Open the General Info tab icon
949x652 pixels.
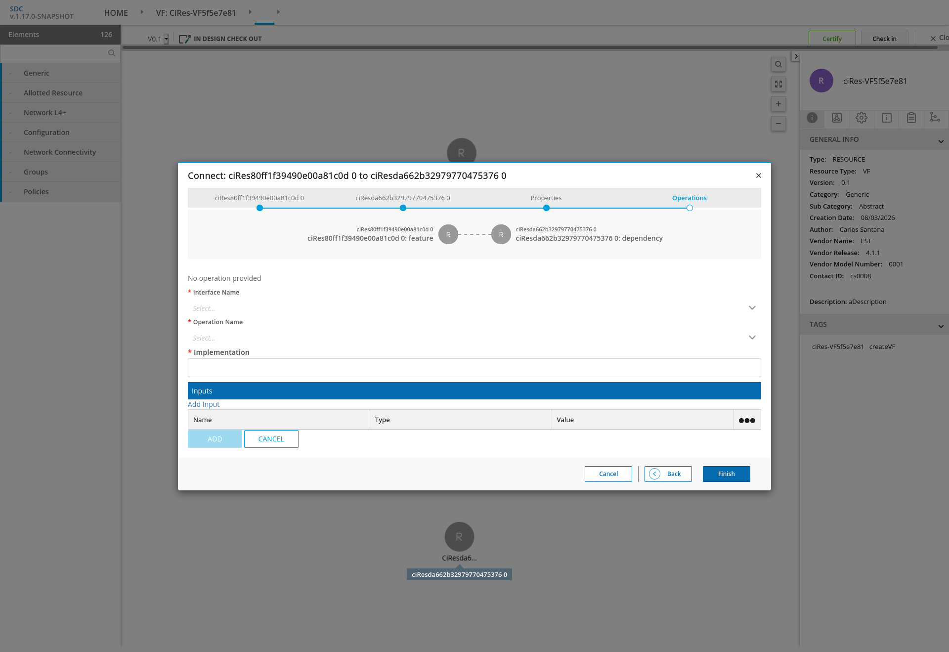(812, 118)
